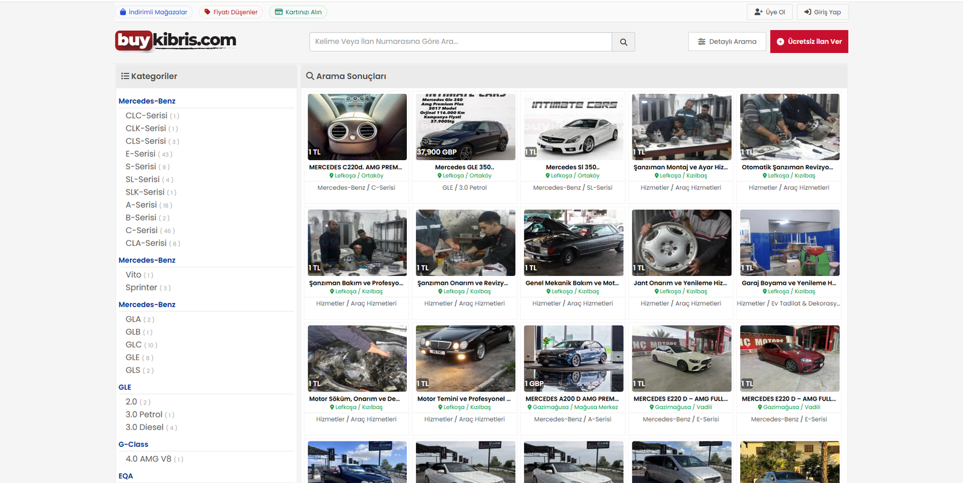The height and width of the screenshot is (483, 963).
Task: Click the Giriş Yap login button
Action: (822, 12)
